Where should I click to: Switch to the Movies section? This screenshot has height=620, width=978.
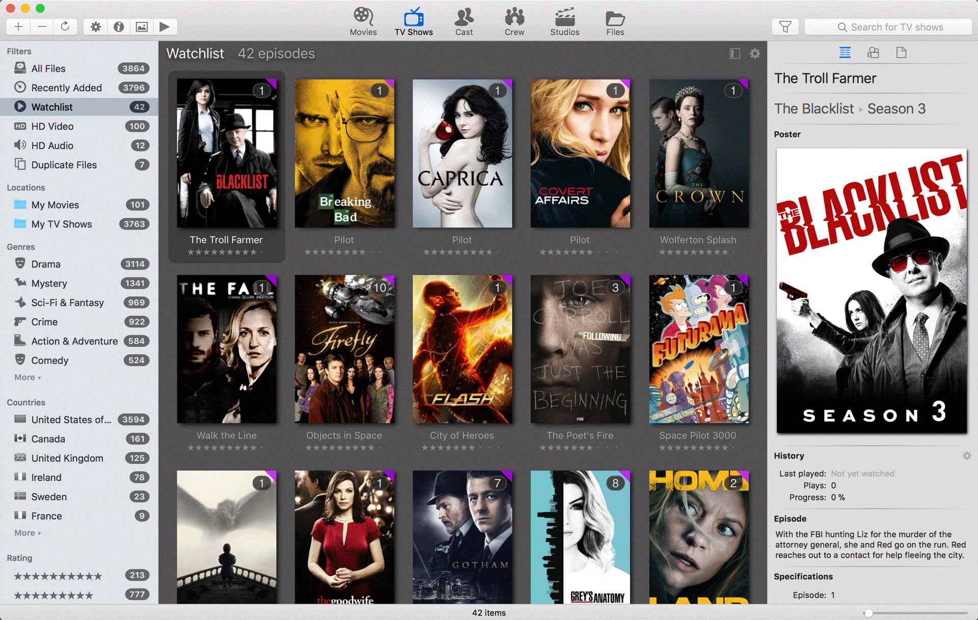click(363, 21)
